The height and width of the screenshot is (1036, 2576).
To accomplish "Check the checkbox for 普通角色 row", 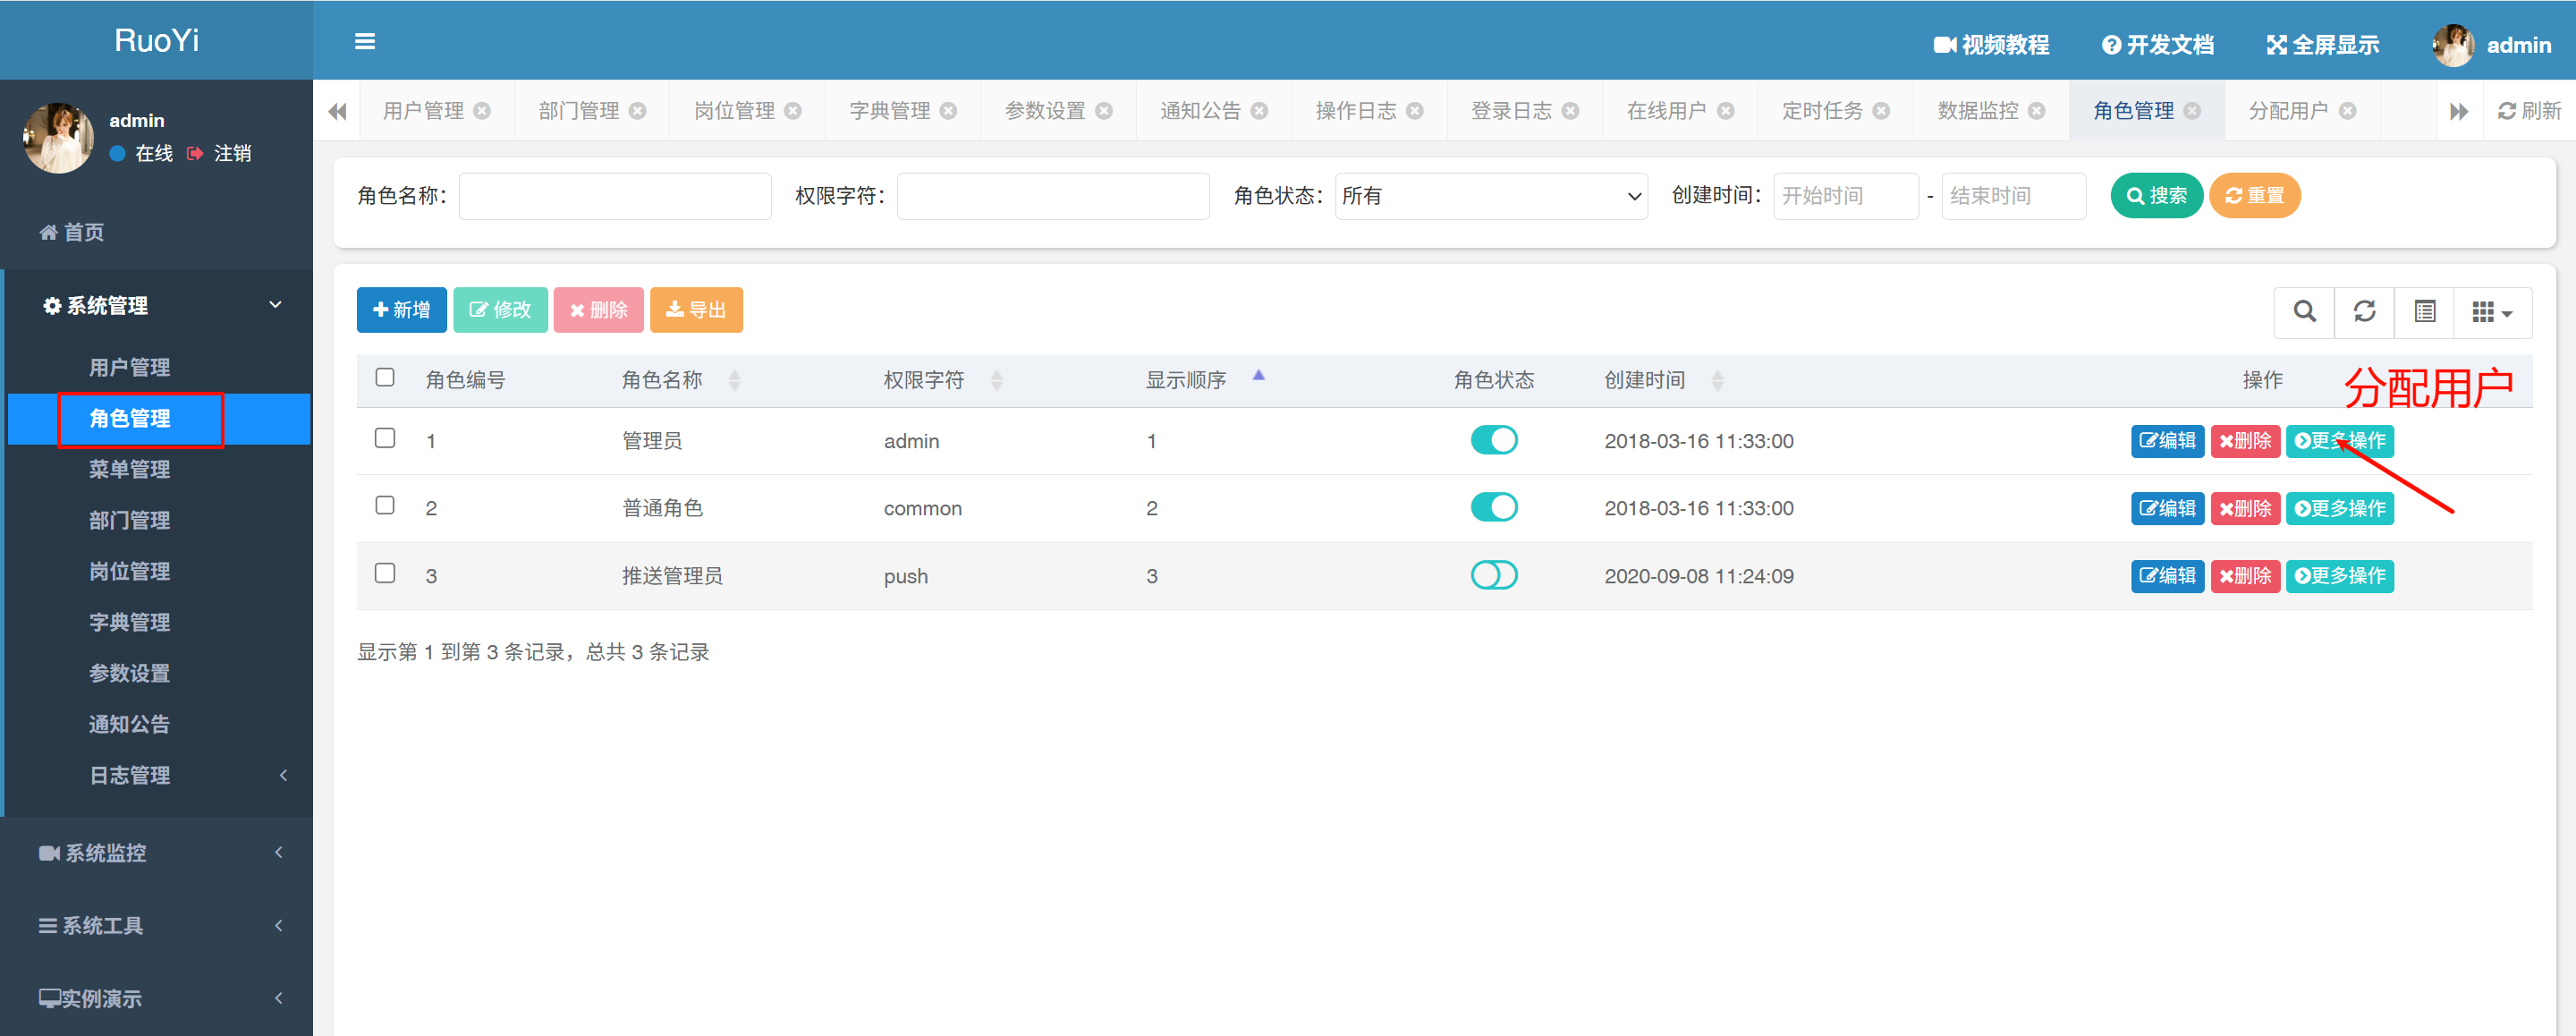I will pos(385,505).
